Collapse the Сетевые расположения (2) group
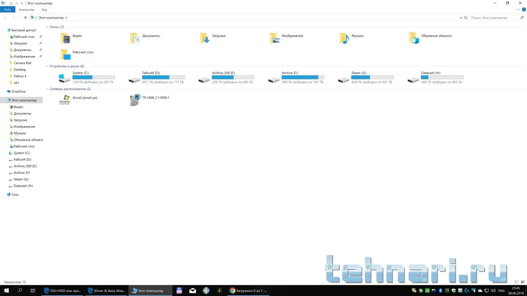 [47, 89]
